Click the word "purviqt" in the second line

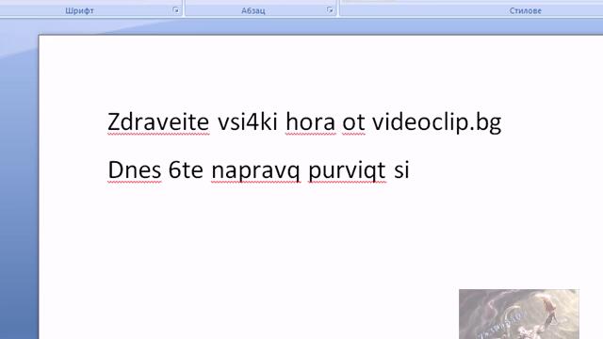347,171
